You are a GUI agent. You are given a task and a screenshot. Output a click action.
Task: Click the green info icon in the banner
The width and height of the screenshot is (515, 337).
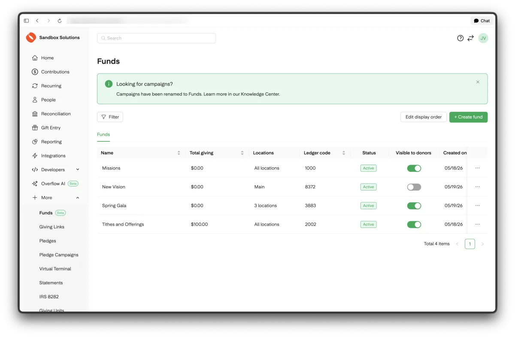109,84
